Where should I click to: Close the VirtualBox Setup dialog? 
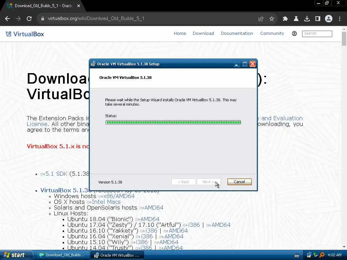point(252,64)
